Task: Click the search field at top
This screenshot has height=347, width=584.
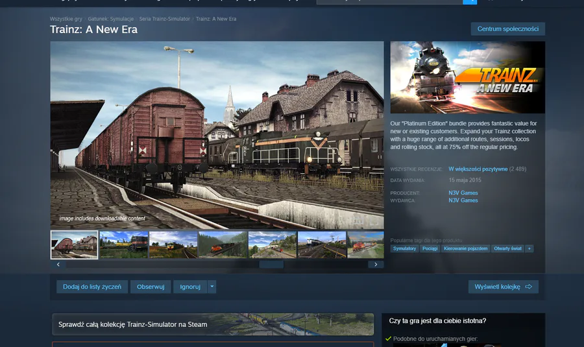Action: click(x=389, y=1)
